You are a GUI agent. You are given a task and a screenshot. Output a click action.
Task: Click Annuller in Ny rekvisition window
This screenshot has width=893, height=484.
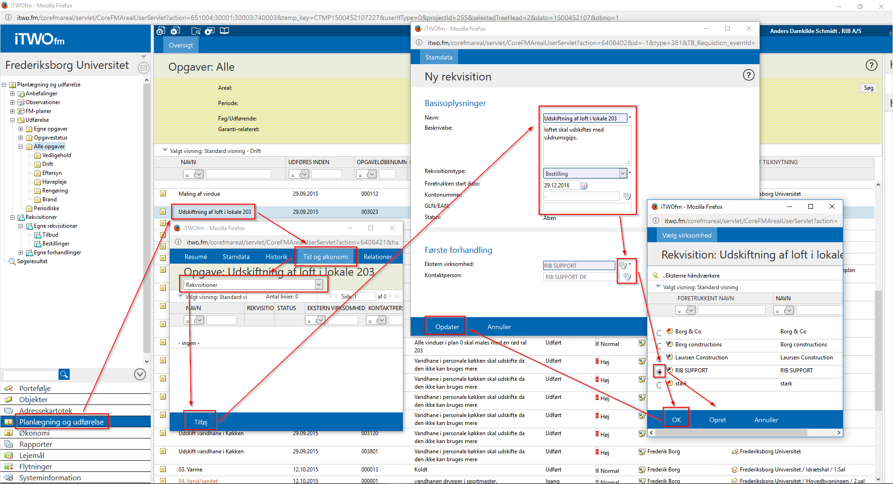[x=499, y=327]
